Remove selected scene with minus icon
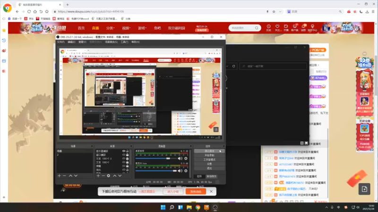The width and height of the screenshot is (378, 212). (x=64, y=176)
